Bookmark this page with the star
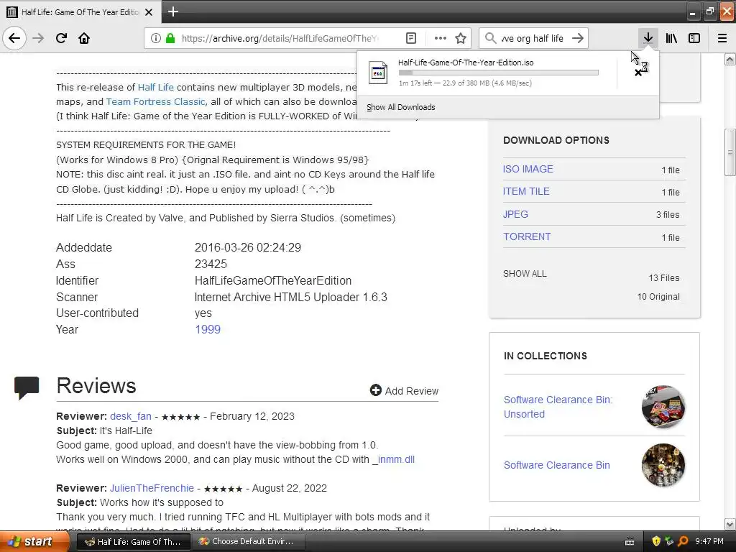 pos(461,38)
